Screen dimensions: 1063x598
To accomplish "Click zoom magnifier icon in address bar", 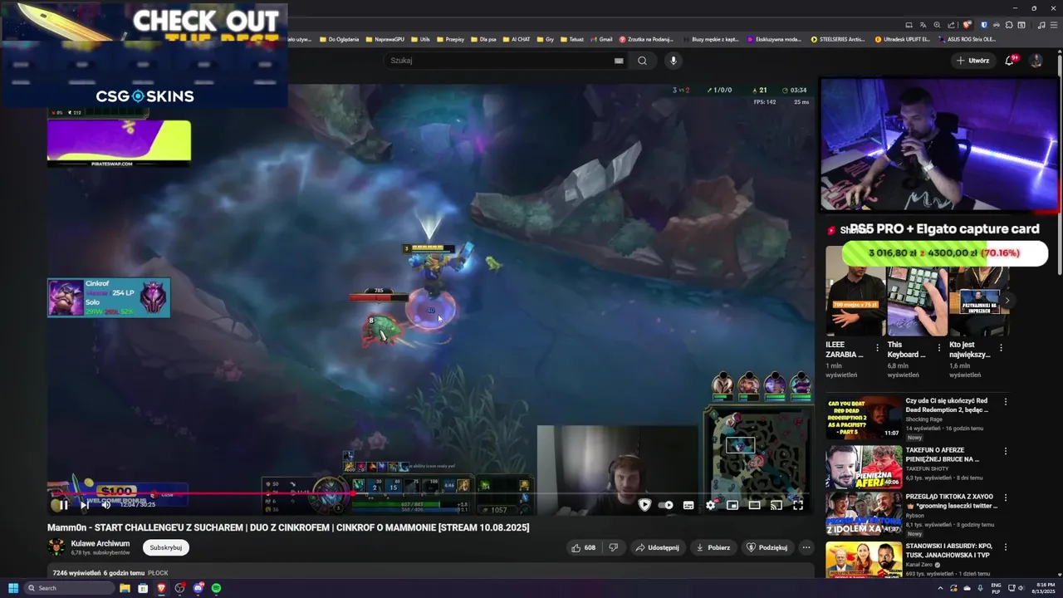I will 937,25.
